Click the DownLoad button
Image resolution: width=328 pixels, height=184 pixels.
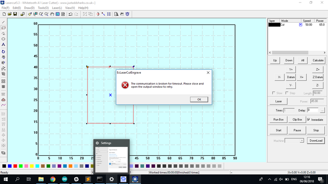pyautogui.click(x=316, y=141)
